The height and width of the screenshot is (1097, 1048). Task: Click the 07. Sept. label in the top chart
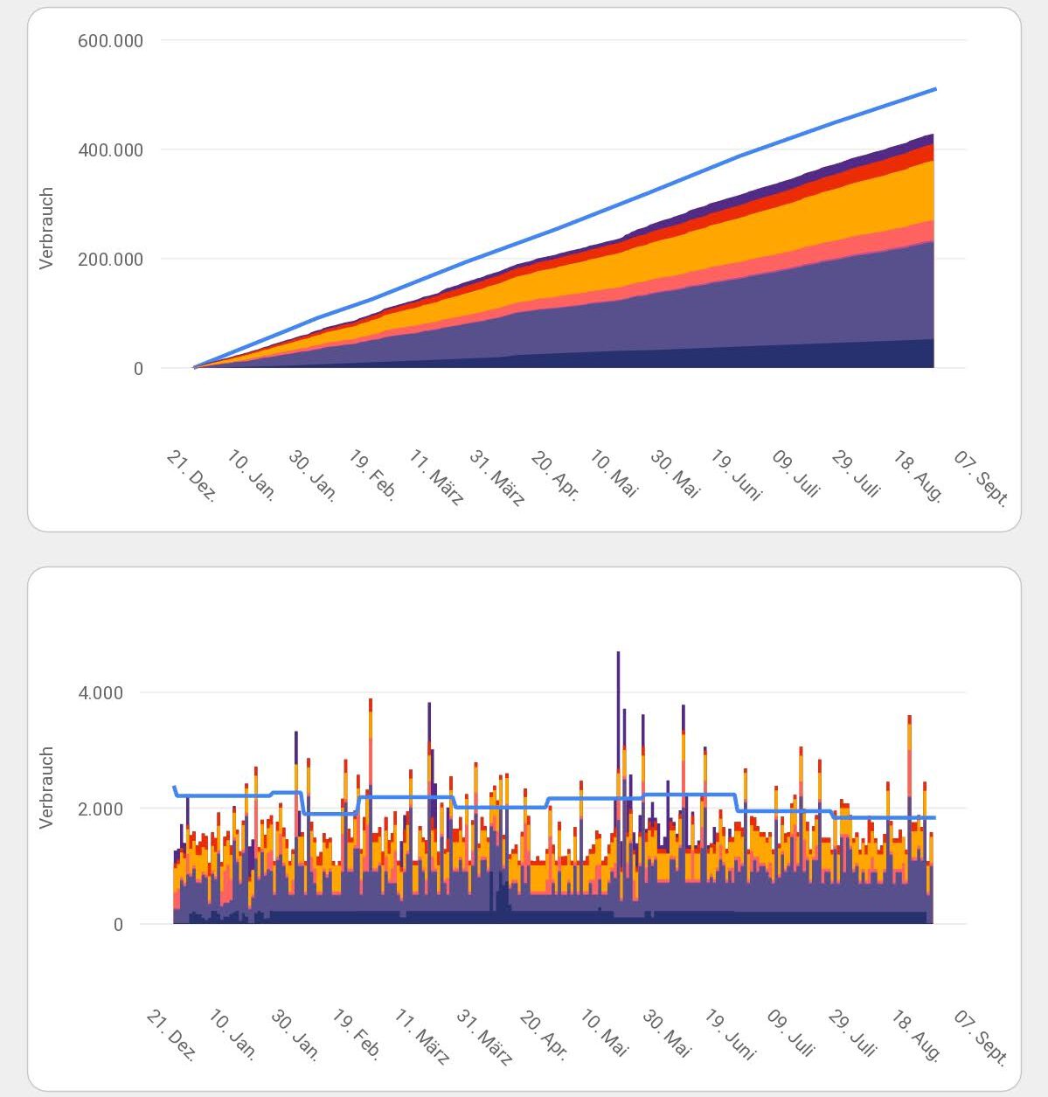pos(981,478)
